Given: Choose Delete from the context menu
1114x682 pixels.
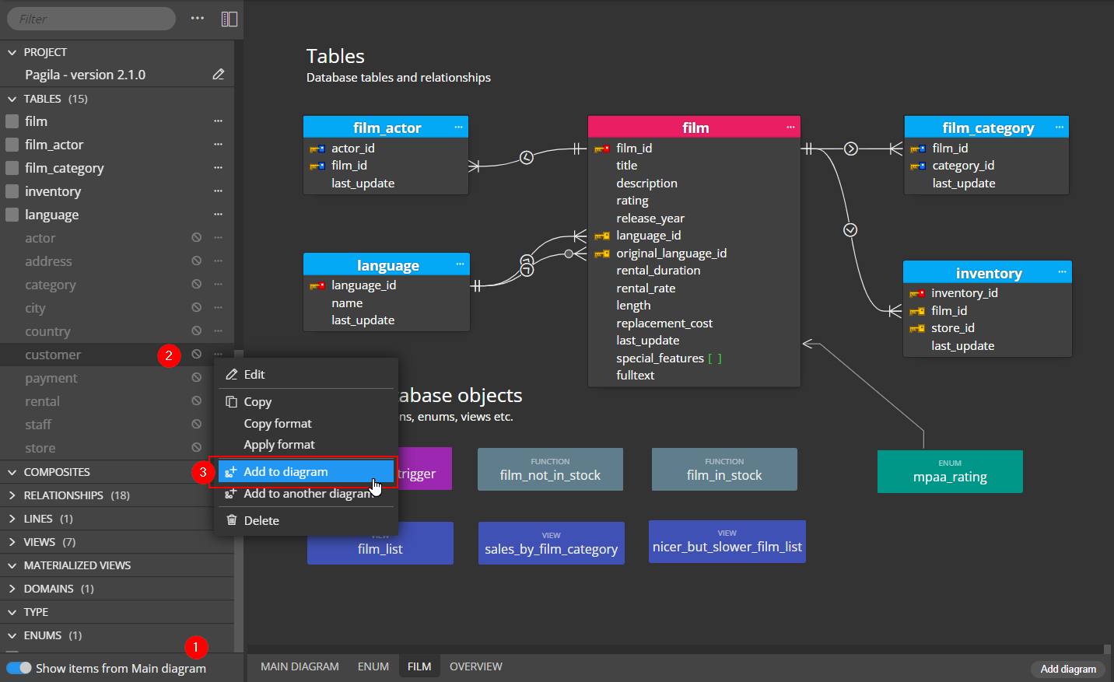Looking at the screenshot, I should 306,520.
